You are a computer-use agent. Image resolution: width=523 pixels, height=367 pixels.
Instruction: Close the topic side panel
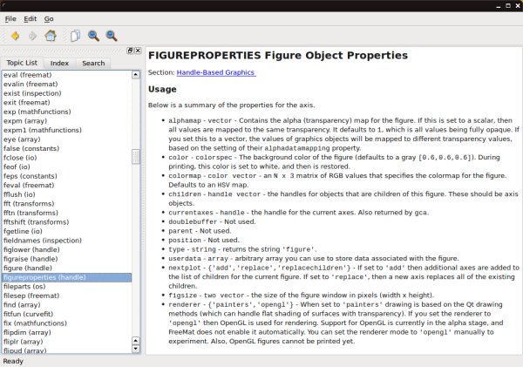click(x=138, y=51)
